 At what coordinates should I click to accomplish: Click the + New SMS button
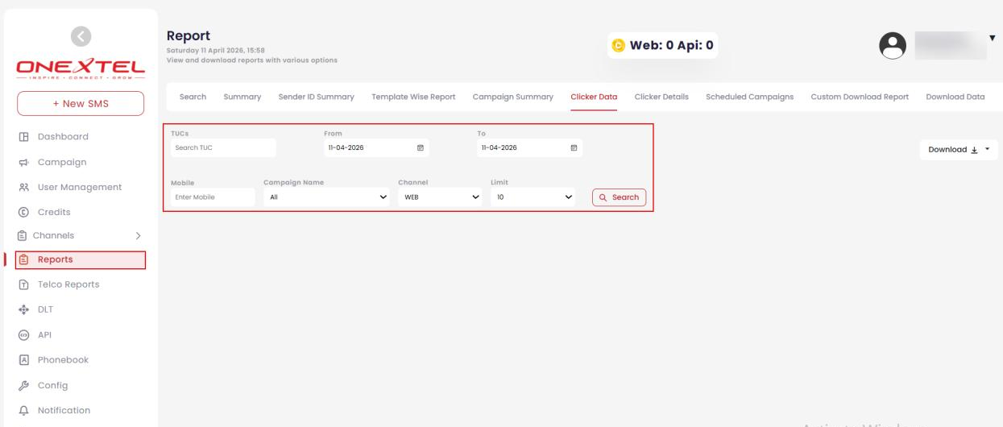81,103
